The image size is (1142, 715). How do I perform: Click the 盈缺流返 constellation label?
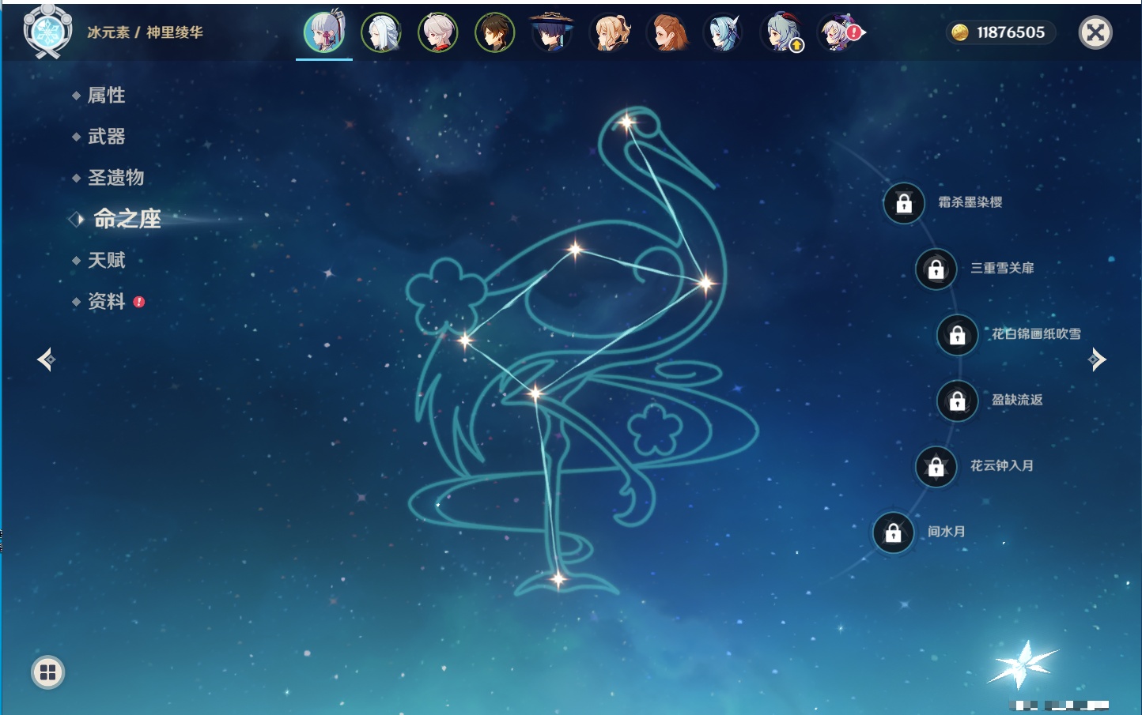pos(1018,400)
